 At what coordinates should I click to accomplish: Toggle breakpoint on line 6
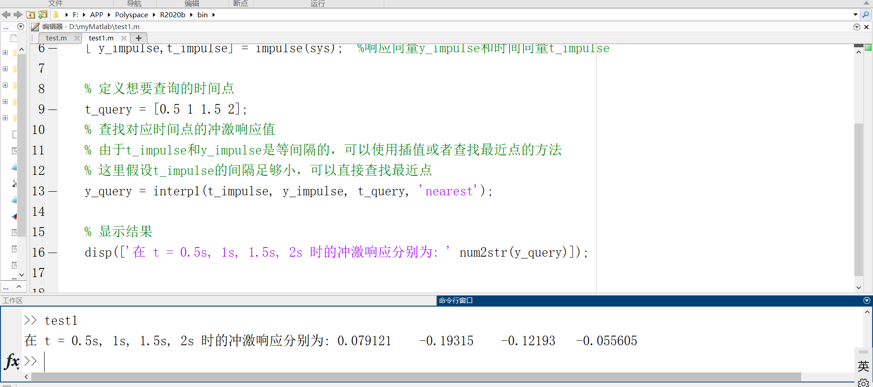click(53, 48)
